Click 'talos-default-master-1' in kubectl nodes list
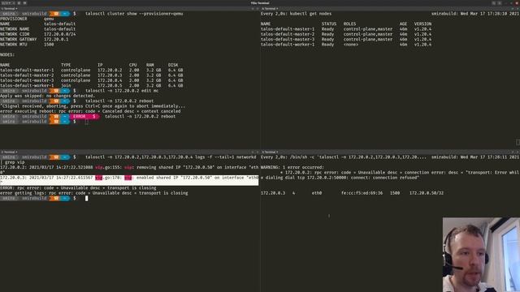 coord(287,29)
